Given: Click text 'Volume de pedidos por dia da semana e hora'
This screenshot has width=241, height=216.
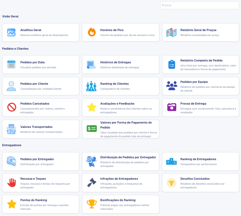Looking at the screenshot, I should pyautogui.click(x=127, y=35).
